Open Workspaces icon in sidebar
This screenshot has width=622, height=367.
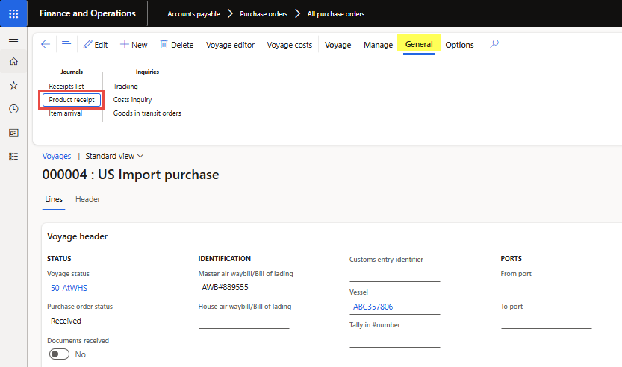[13, 133]
